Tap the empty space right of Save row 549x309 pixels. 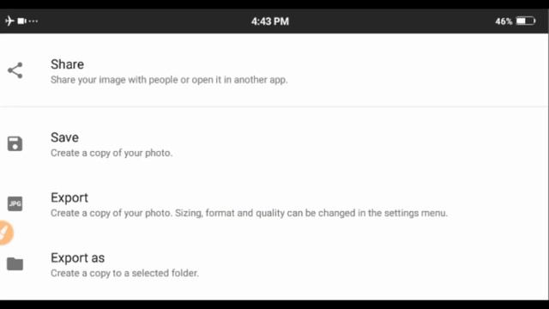[x=360, y=144]
